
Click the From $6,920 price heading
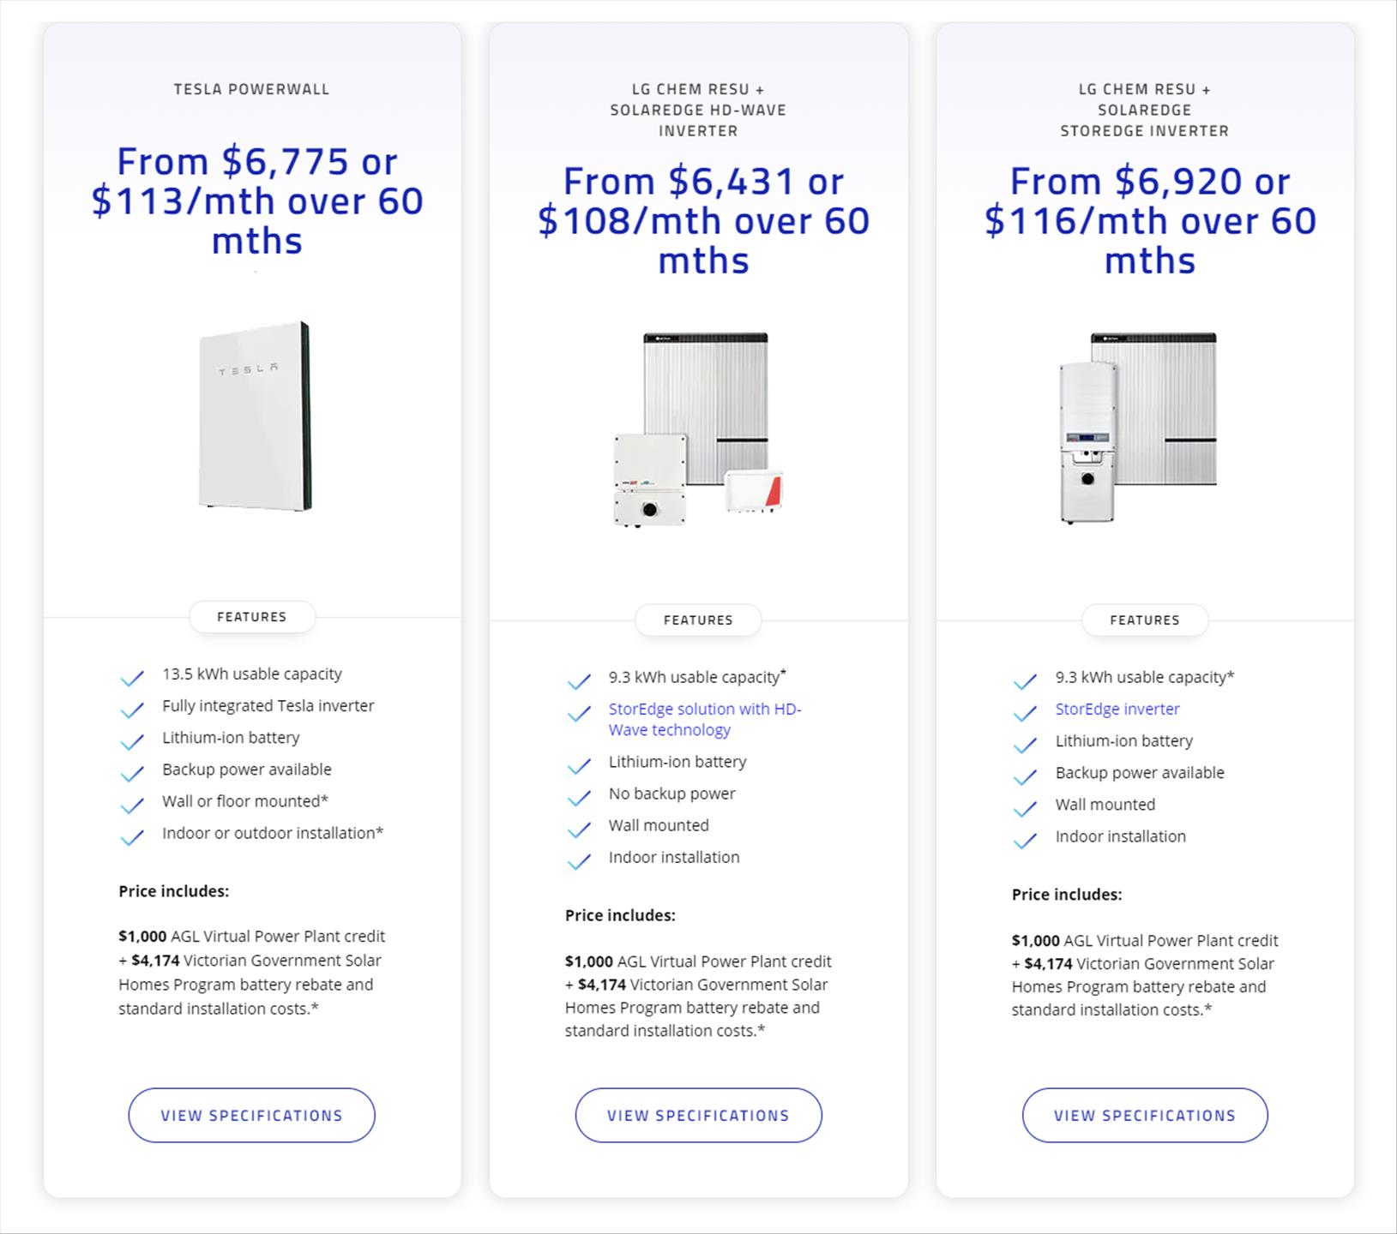coord(1150,221)
